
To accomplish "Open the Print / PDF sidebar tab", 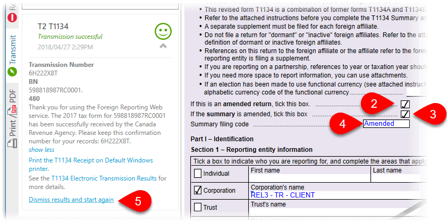I will click(12, 119).
